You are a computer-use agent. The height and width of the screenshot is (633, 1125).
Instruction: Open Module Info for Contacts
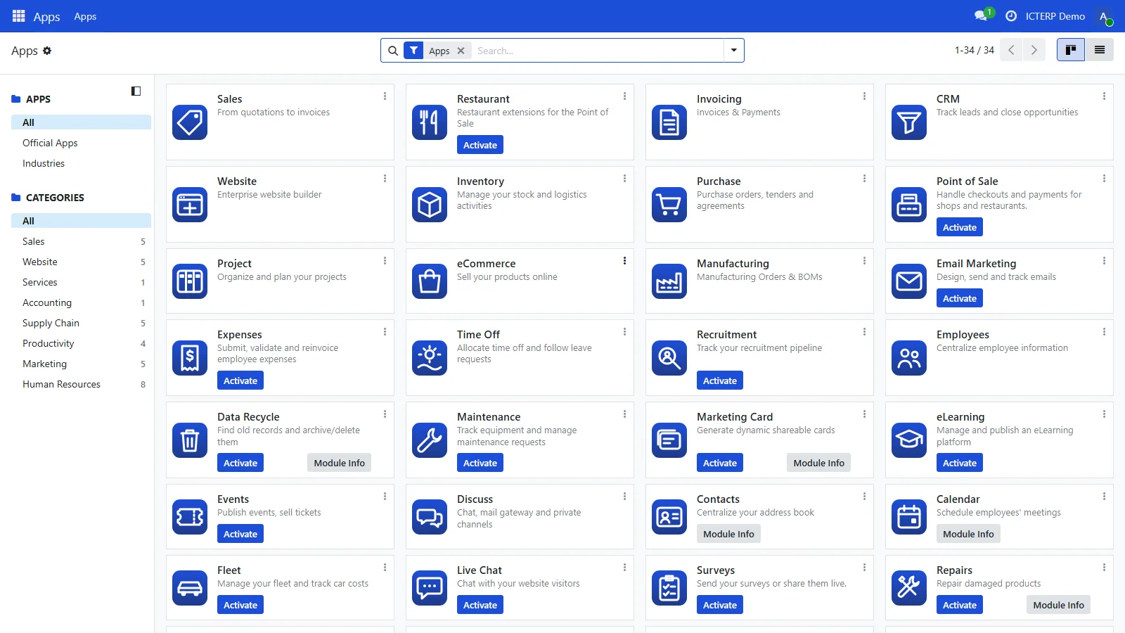[x=728, y=534]
